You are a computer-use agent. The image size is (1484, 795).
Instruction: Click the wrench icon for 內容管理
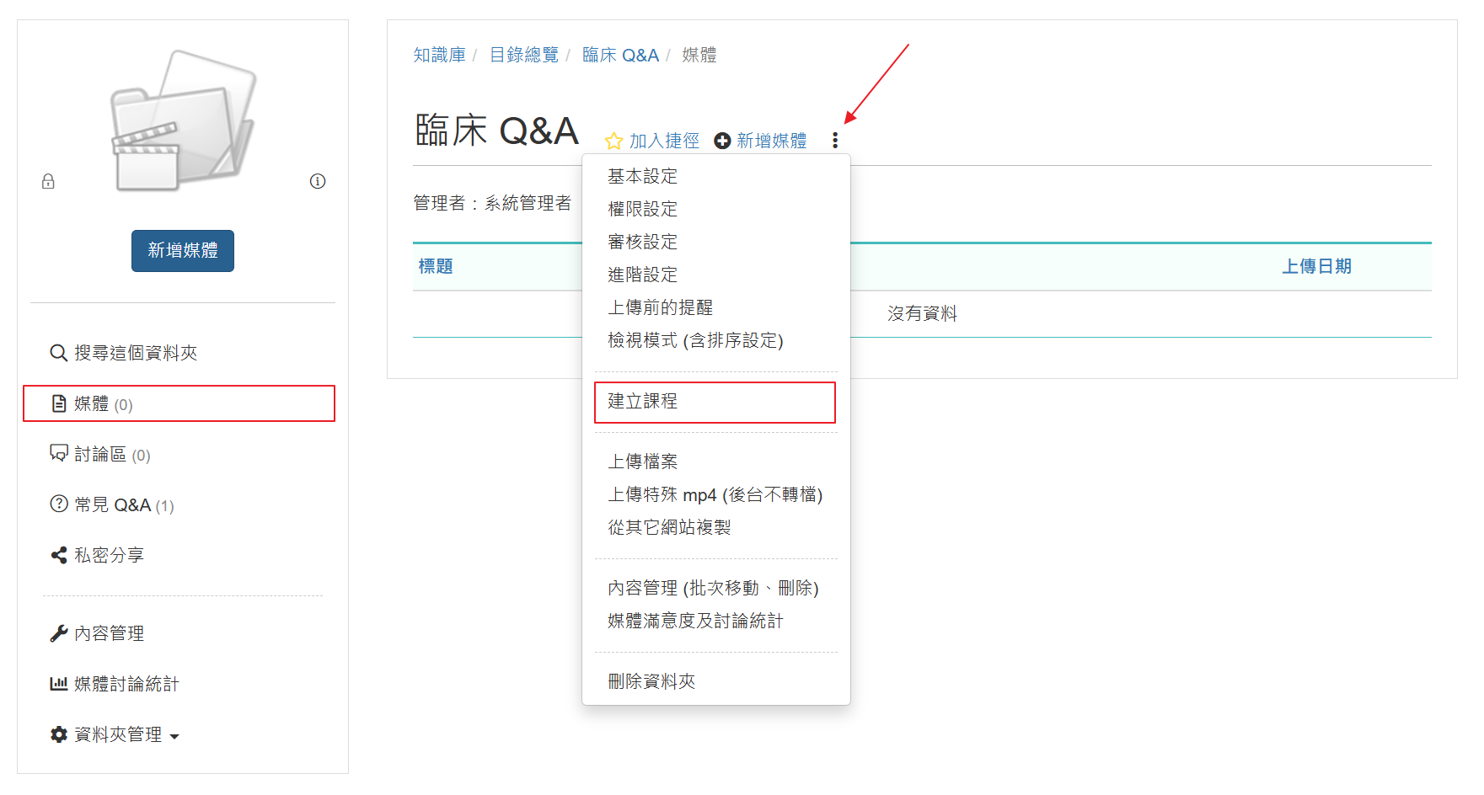[x=58, y=633]
